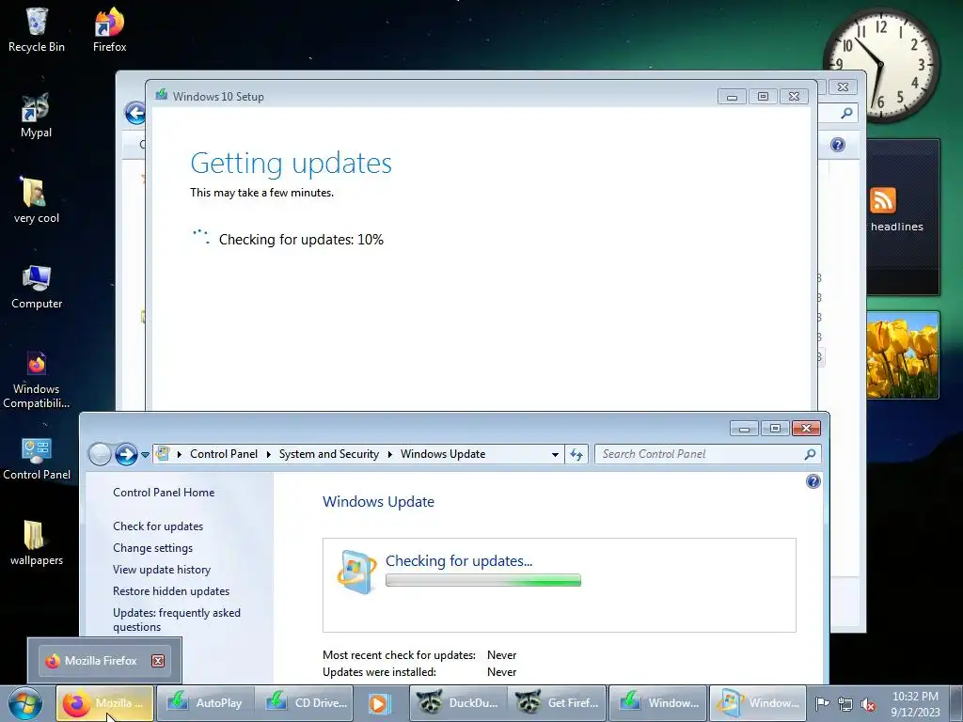Image resolution: width=963 pixels, height=722 pixels.
Task: Launch Firefox from the desktop shortcut
Action: point(109,29)
